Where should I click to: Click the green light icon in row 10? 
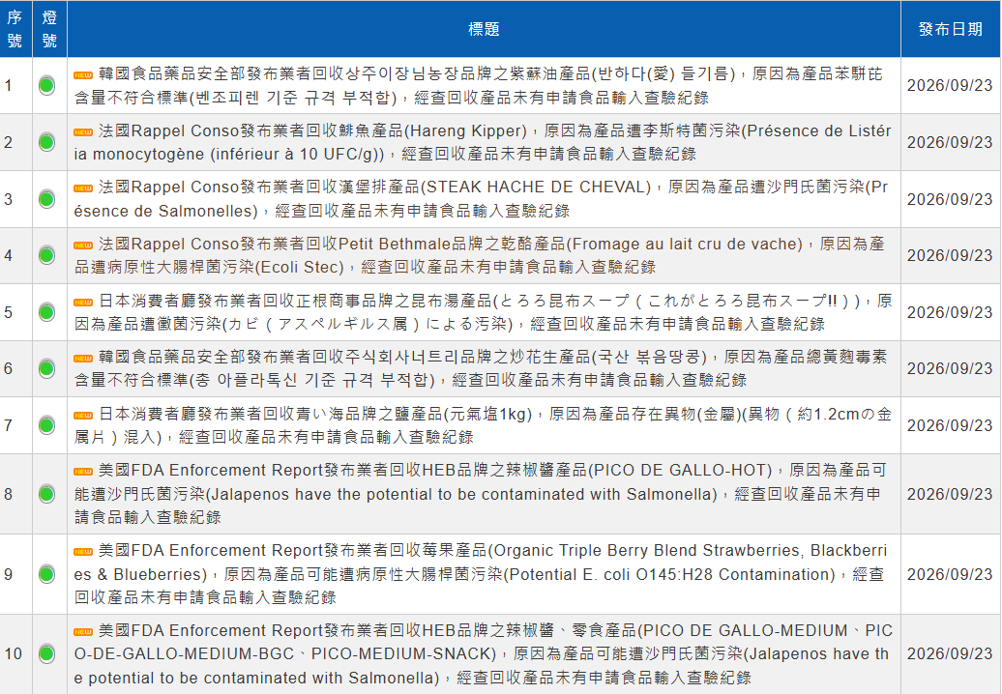pos(46,653)
